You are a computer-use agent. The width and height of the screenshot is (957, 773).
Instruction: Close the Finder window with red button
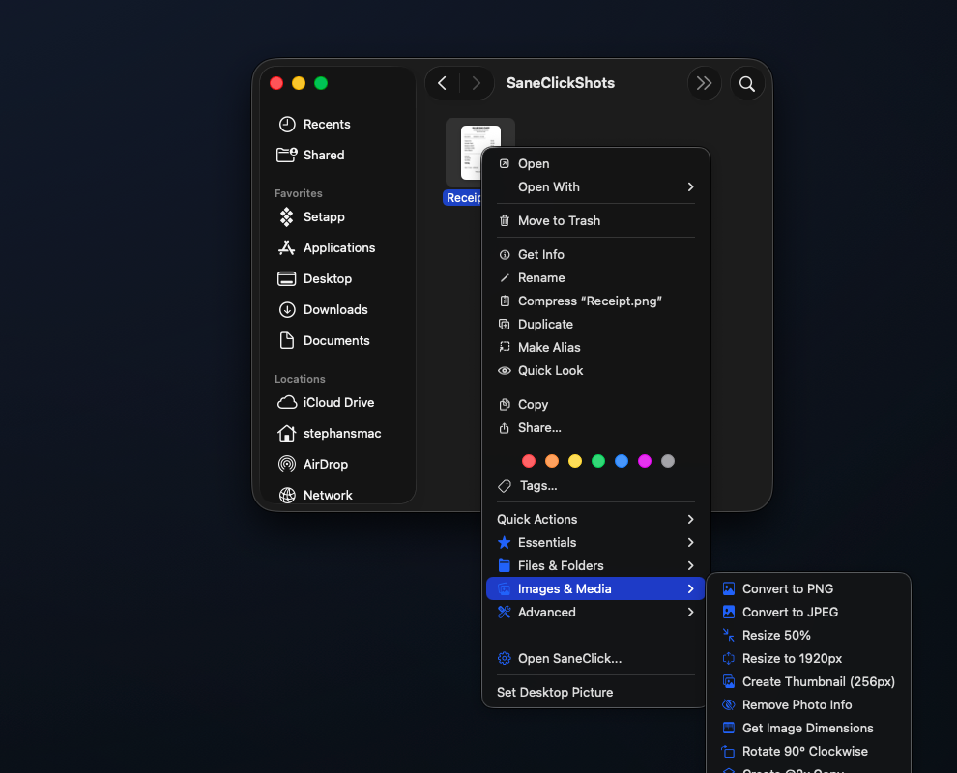click(x=276, y=83)
